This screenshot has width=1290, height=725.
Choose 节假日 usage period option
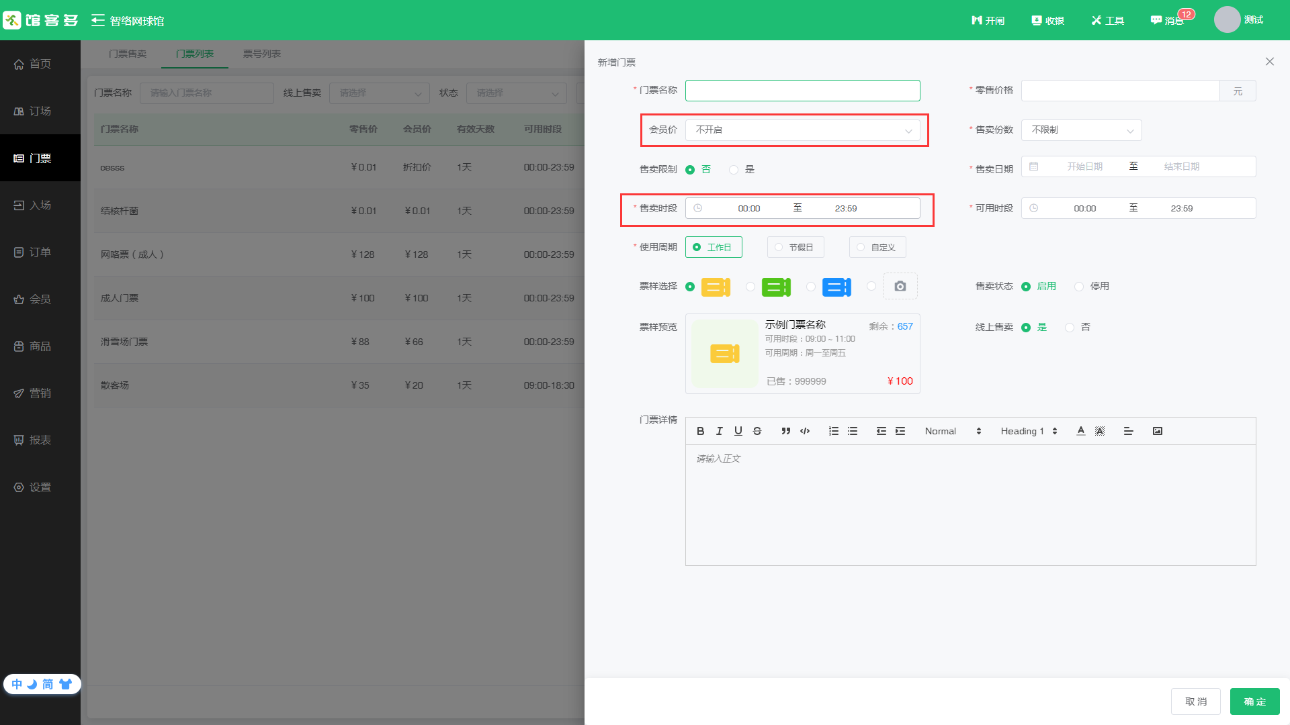click(795, 248)
